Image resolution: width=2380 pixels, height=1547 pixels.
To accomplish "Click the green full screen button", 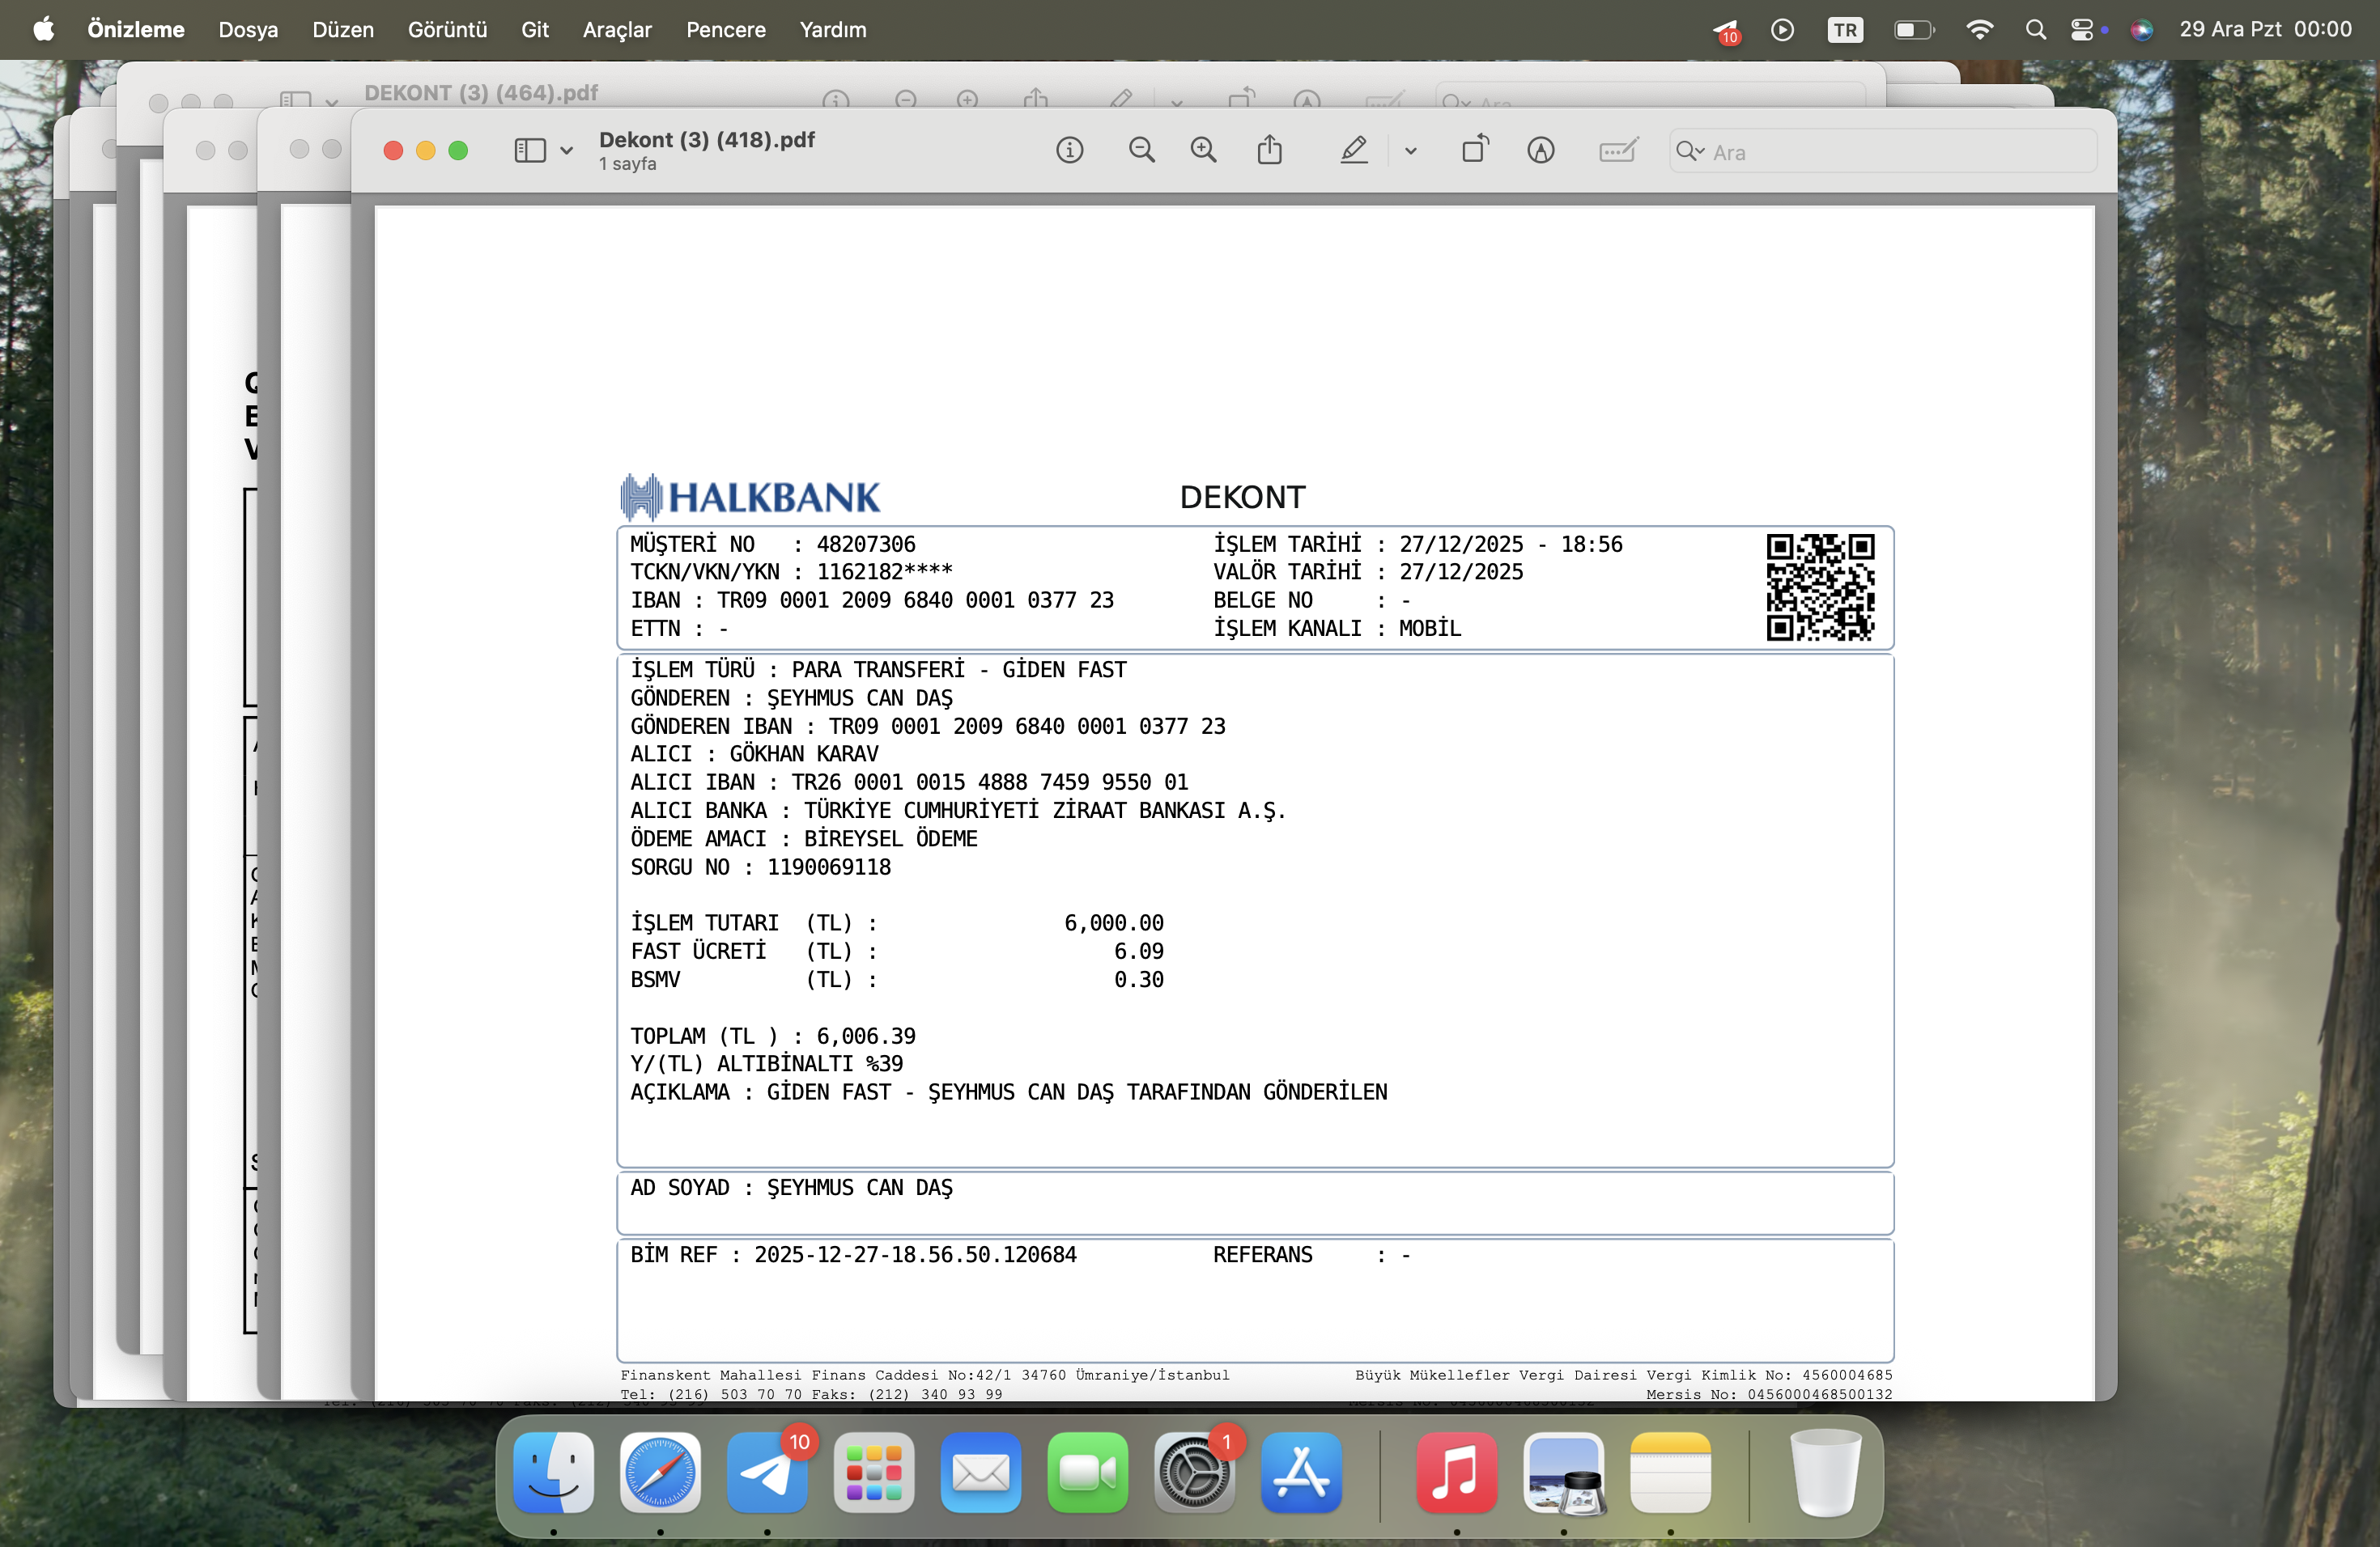I will (x=458, y=151).
